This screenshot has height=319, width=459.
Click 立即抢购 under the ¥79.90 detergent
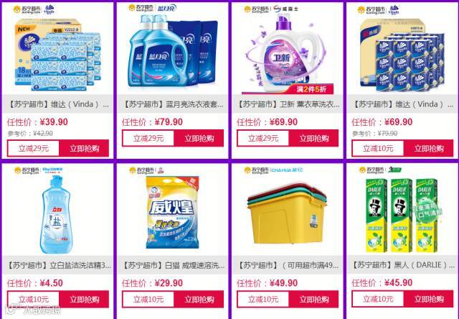click(x=199, y=139)
